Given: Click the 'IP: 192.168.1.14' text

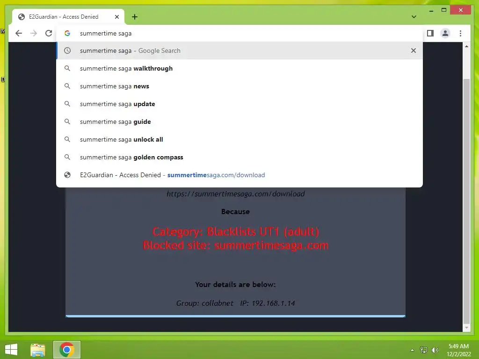Looking at the screenshot, I should pyautogui.click(x=268, y=303).
